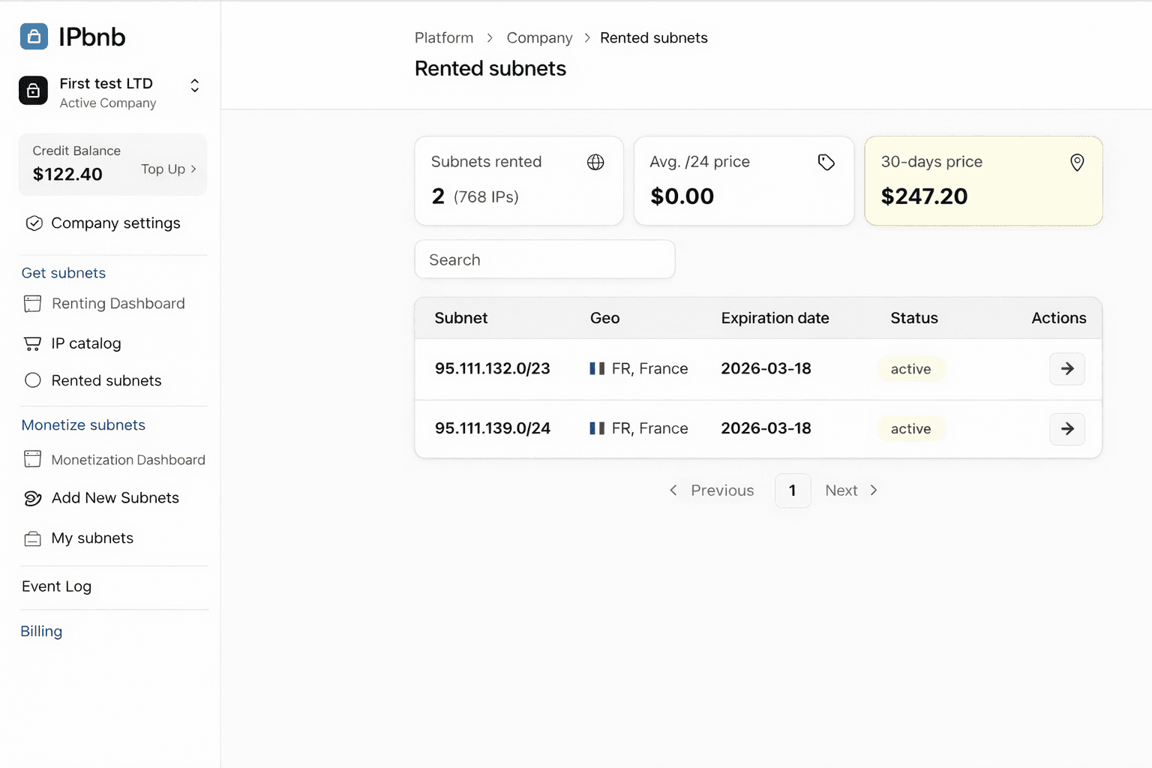
Task: Click the location pin on 30-days price card
Action: [x=1077, y=161]
